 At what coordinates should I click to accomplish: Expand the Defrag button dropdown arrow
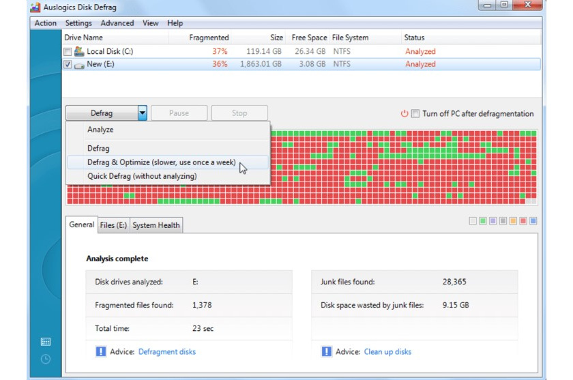[x=142, y=113]
